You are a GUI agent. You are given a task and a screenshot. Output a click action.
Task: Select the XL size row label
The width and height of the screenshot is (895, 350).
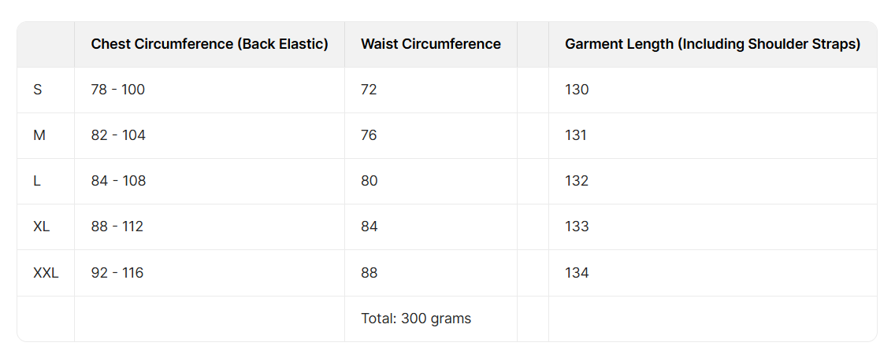point(42,227)
